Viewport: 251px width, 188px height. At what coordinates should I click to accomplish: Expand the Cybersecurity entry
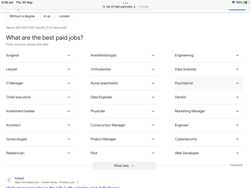[209, 139]
